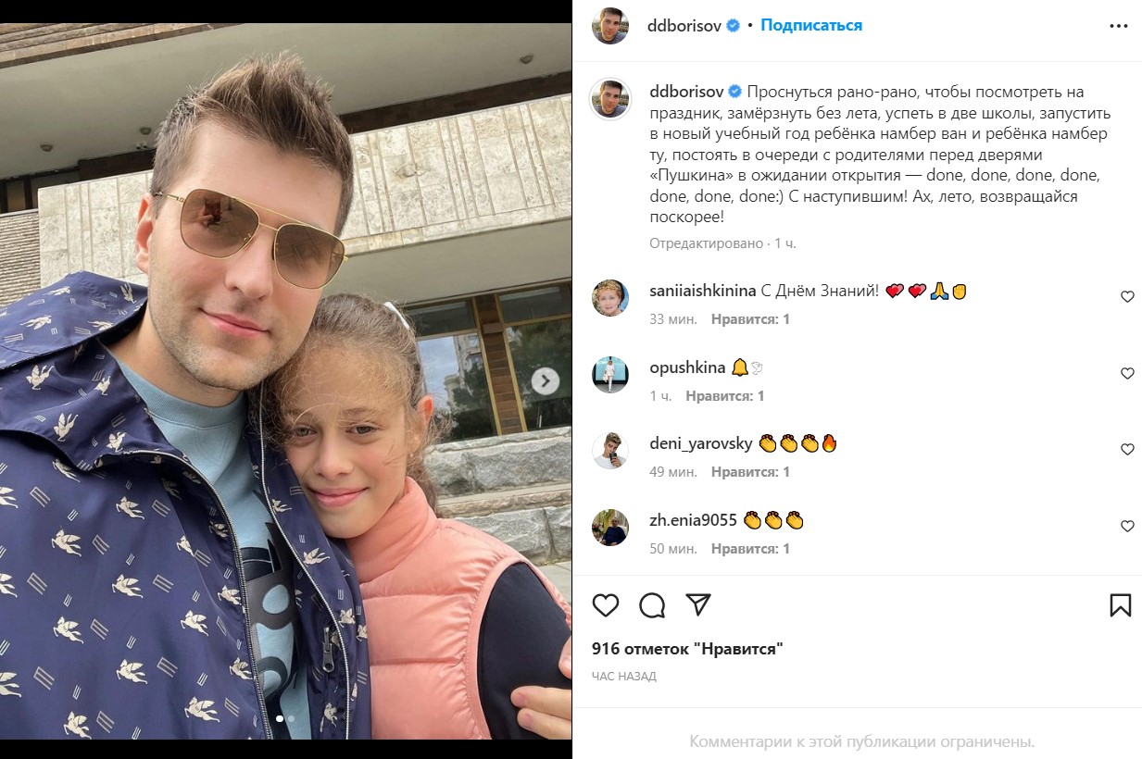Open saniiaishkinina commenter avatar
Viewport: 1142px width, 759px height.
610,298
